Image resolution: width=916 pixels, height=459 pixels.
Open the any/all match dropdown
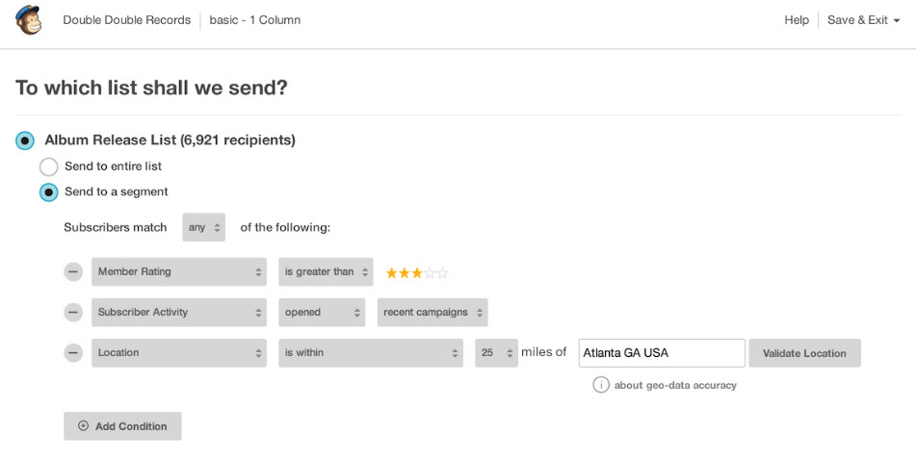pos(204,227)
